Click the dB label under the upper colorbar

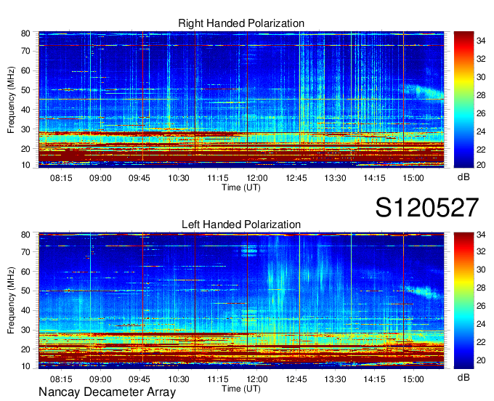(x=463, y=177)
